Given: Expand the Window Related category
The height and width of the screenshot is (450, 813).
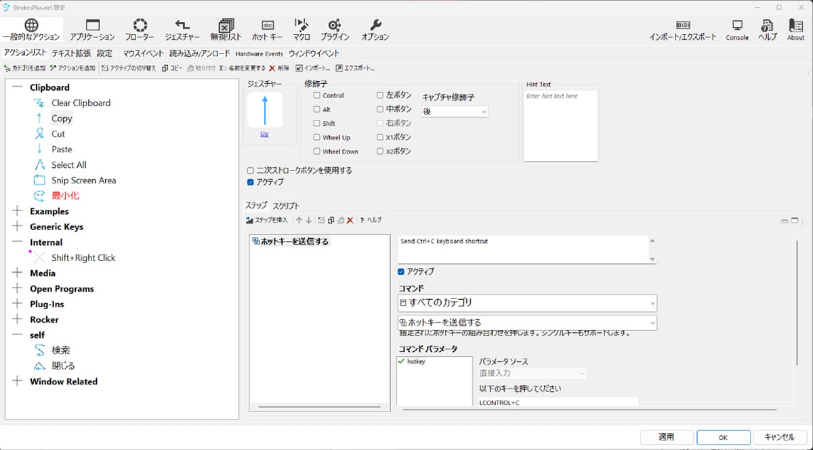Looking at the screenshot, I should [17, 382].
